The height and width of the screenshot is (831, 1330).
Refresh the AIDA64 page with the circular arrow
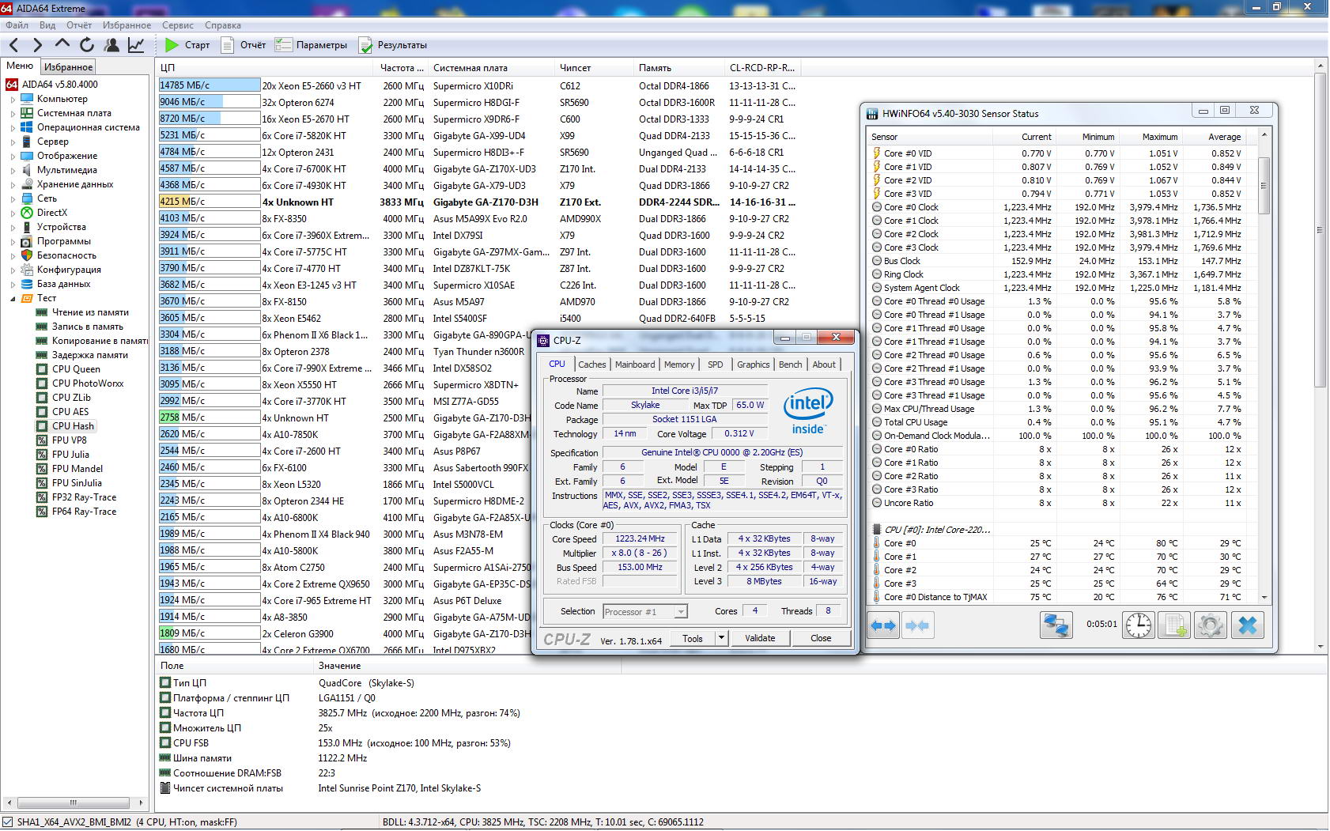pyautogui.click(x=87, y=45)
